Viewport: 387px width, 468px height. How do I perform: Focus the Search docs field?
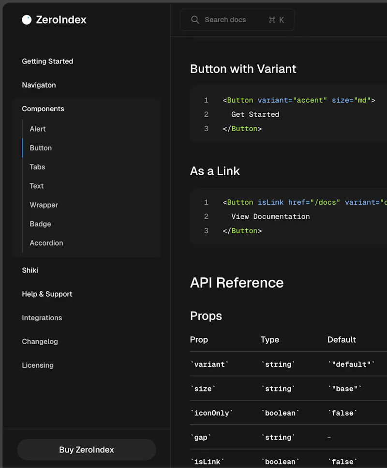(x=237, y=20)
